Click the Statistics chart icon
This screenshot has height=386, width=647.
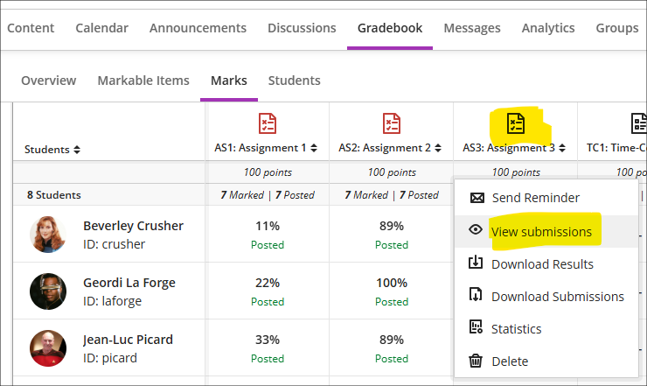(477, 328)
